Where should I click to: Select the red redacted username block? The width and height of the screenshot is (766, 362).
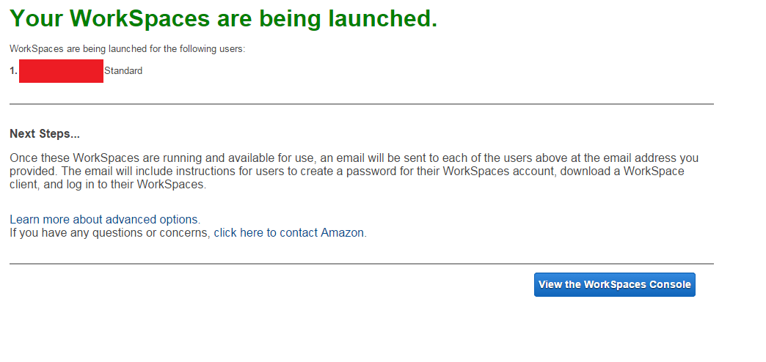61,71
